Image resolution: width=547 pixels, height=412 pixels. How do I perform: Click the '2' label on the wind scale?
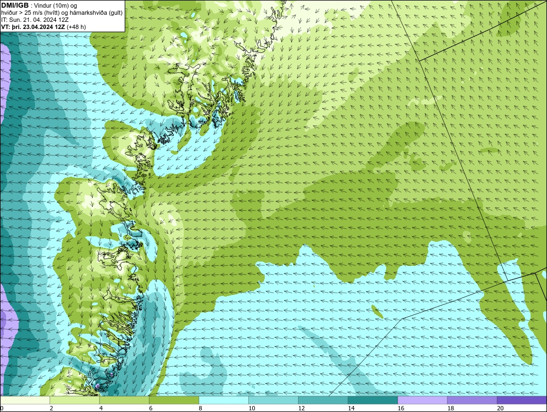pos(51,408)
